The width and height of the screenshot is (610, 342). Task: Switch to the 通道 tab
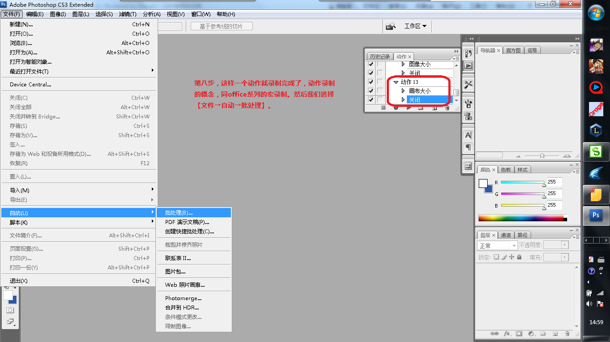(506, 235)
